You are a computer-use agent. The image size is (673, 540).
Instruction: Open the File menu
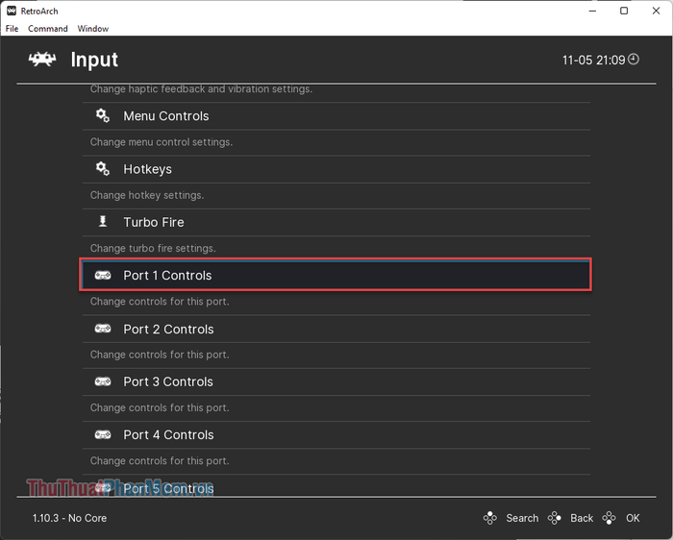[x=12, y=28]
